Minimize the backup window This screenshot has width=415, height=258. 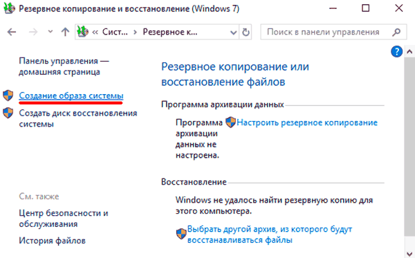coord(333,8)
